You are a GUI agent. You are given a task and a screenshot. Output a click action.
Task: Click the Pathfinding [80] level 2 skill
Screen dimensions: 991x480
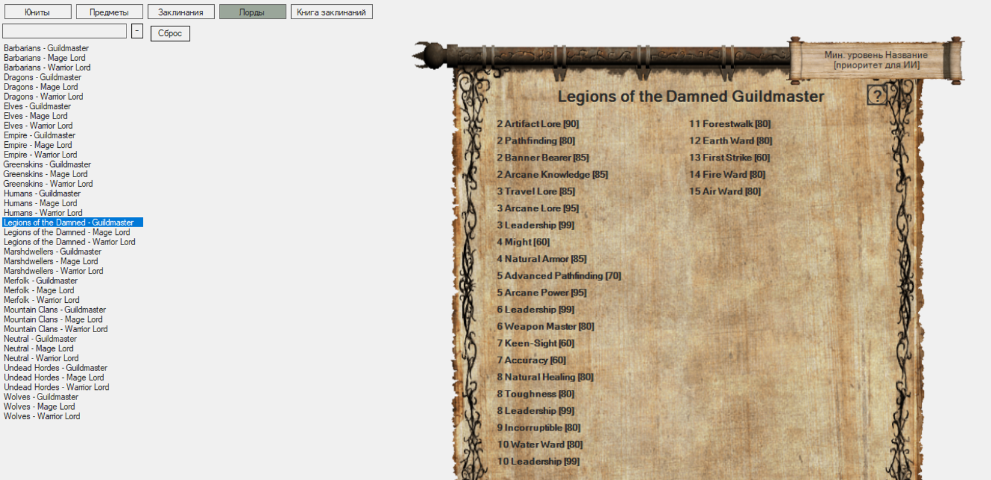[x=536, y=141]
